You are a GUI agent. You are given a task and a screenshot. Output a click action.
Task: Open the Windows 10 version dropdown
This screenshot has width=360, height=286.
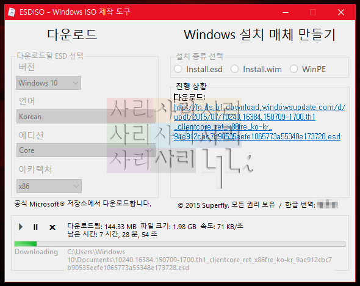[x=48, y=82]
